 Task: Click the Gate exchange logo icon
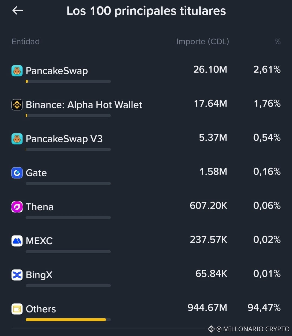pos(17,173)
